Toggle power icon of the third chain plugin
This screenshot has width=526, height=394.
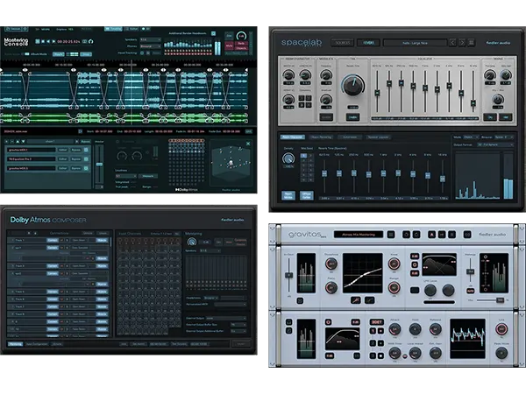[86, 168]
